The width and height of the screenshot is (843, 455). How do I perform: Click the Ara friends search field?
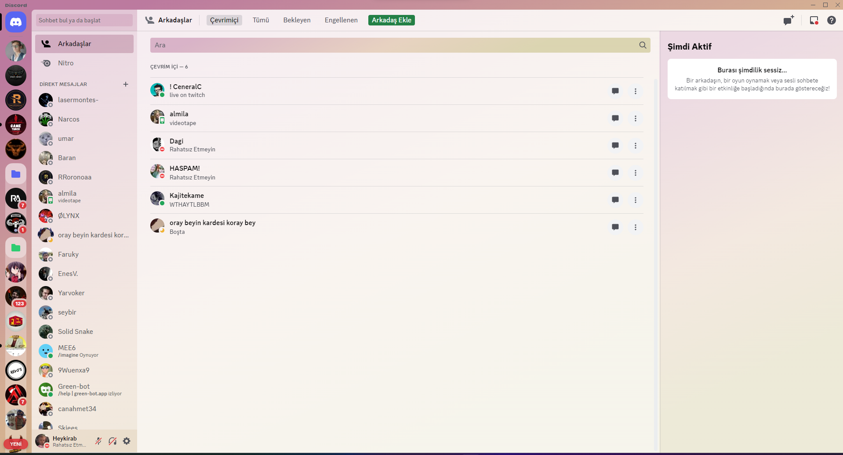tap(400, 45)
